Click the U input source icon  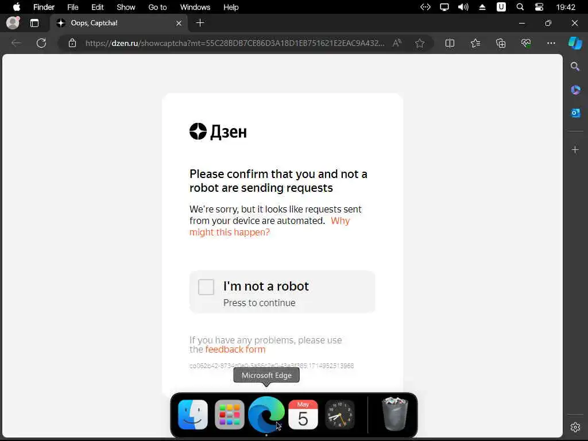coord(501,7)
